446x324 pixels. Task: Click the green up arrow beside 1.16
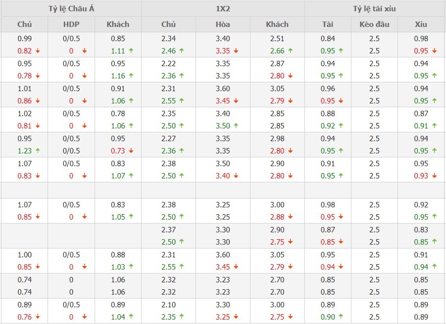click(131, 76)
